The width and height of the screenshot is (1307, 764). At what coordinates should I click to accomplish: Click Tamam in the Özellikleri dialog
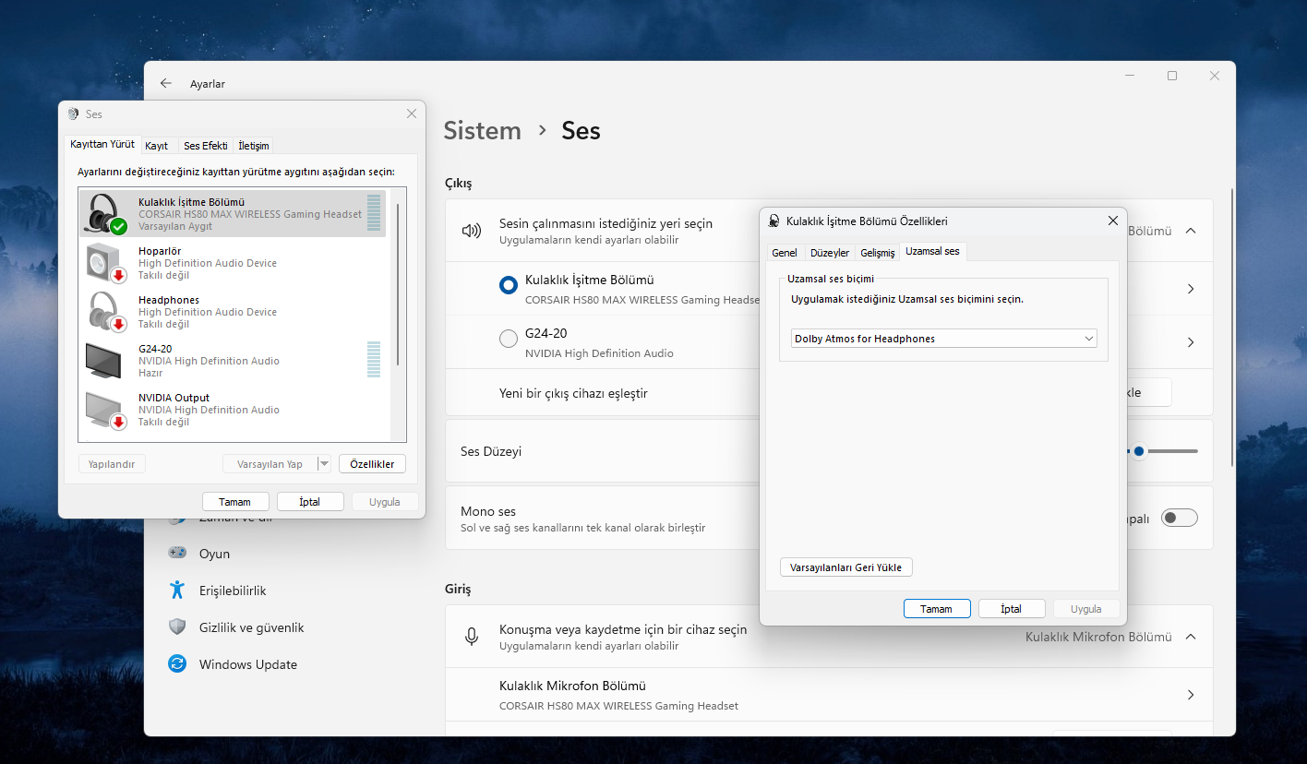pyautogui.click(x=937, y=609)
